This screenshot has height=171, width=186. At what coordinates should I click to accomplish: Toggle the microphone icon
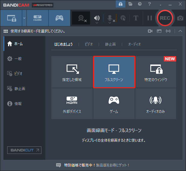pyautogui.click(x=110, y=18)
